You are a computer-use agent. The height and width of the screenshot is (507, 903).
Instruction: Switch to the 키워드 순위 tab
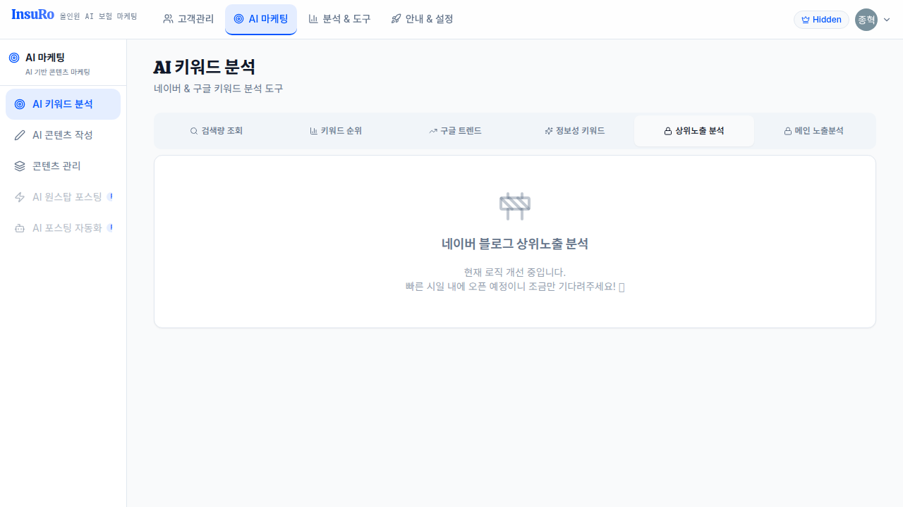pos(336,131)
